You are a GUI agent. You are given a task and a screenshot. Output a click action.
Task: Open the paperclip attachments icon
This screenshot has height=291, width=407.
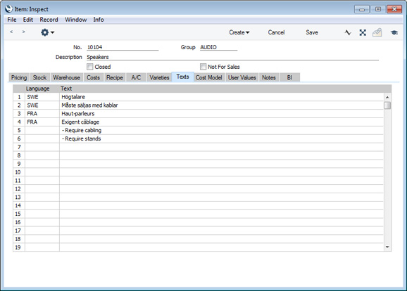click(x=377, y=32)
